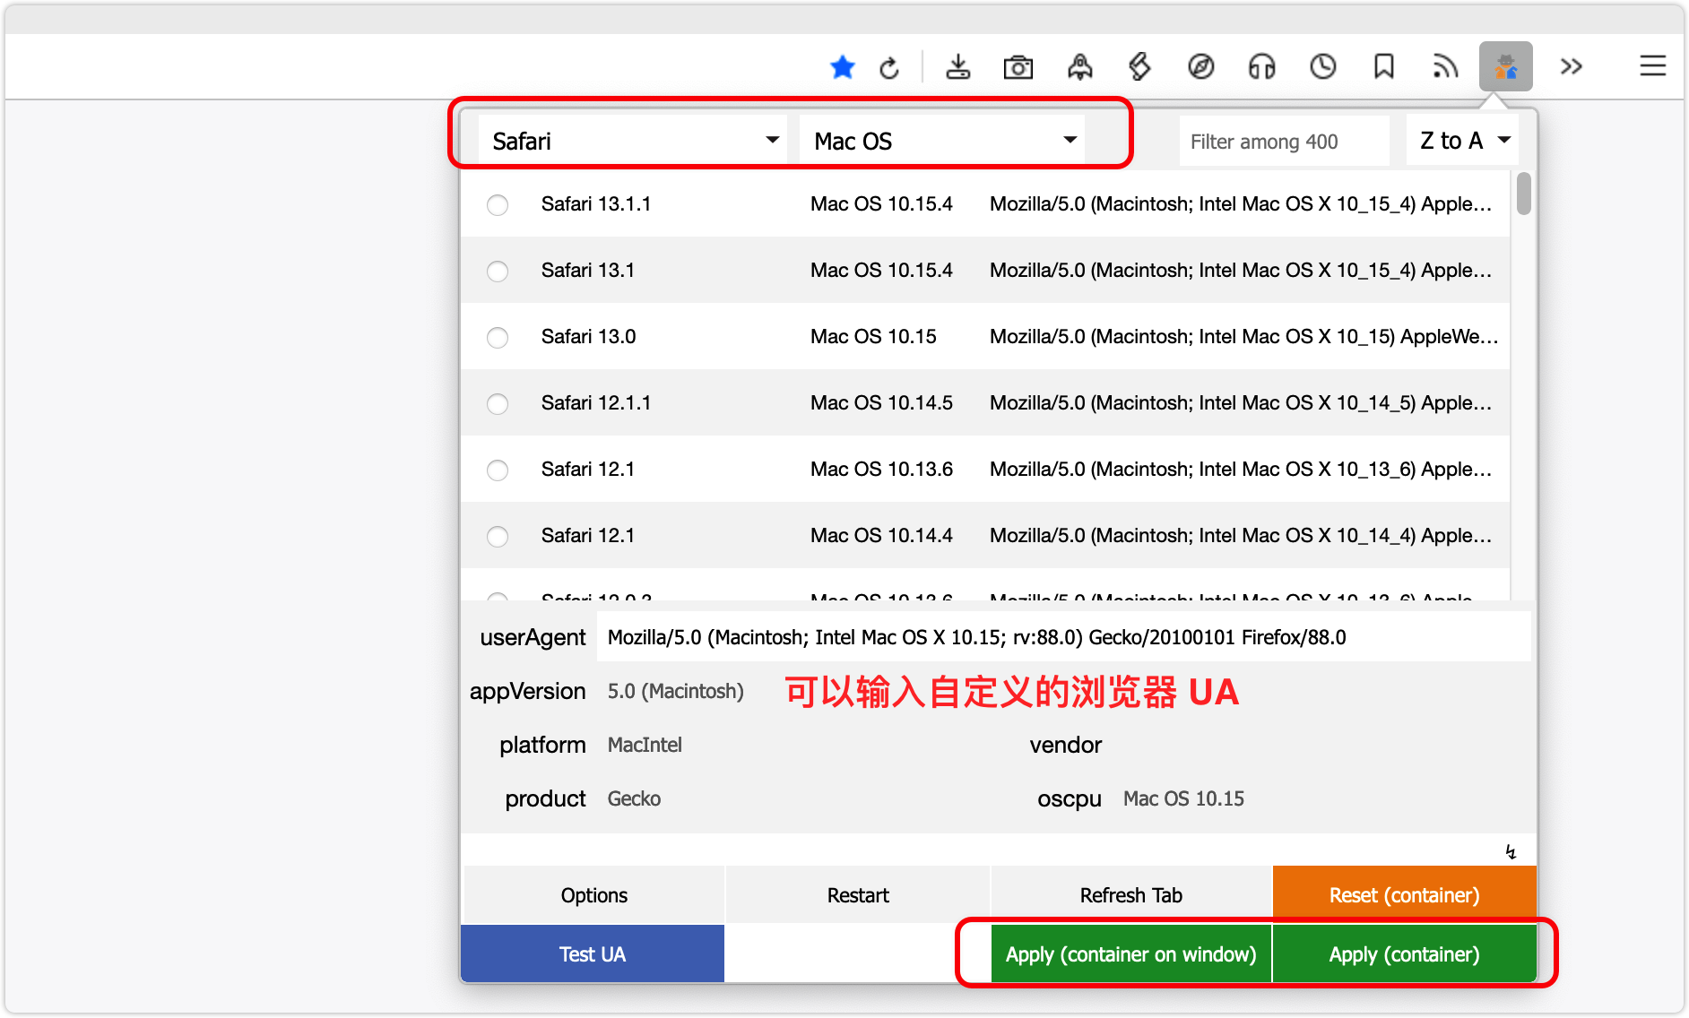Screen dimensions: 1689x1018
Task: Open the Mac OS operating system dropdown
Action: (941, 140)
